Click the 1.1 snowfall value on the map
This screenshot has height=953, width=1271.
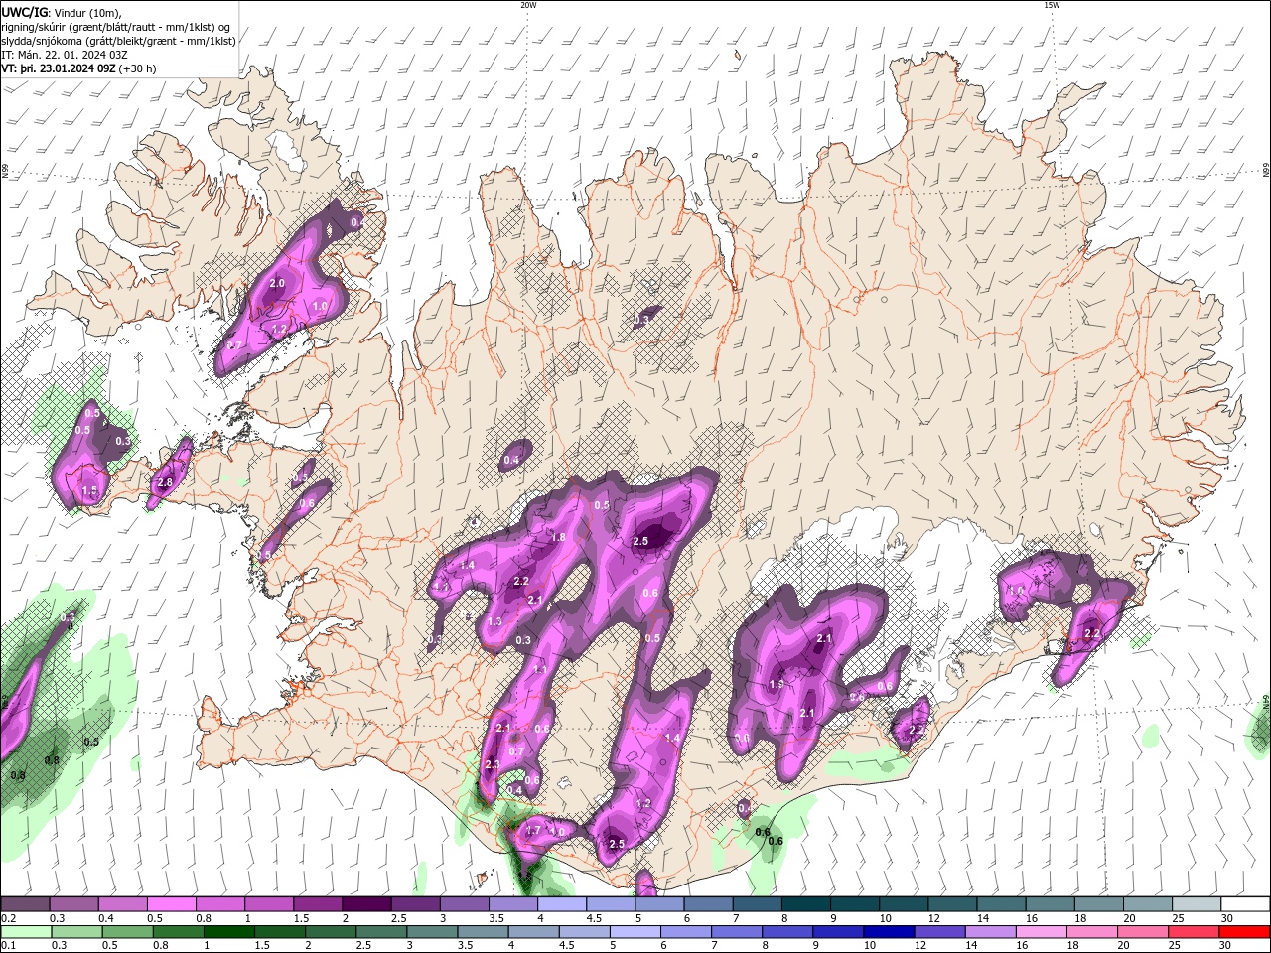[x=540, y=670]
